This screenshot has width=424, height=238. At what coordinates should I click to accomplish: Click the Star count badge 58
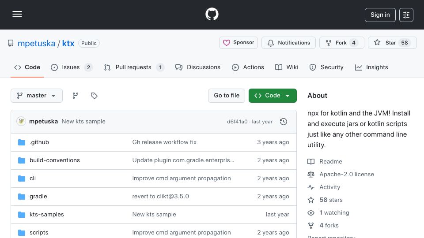click(x=405, y=43)
